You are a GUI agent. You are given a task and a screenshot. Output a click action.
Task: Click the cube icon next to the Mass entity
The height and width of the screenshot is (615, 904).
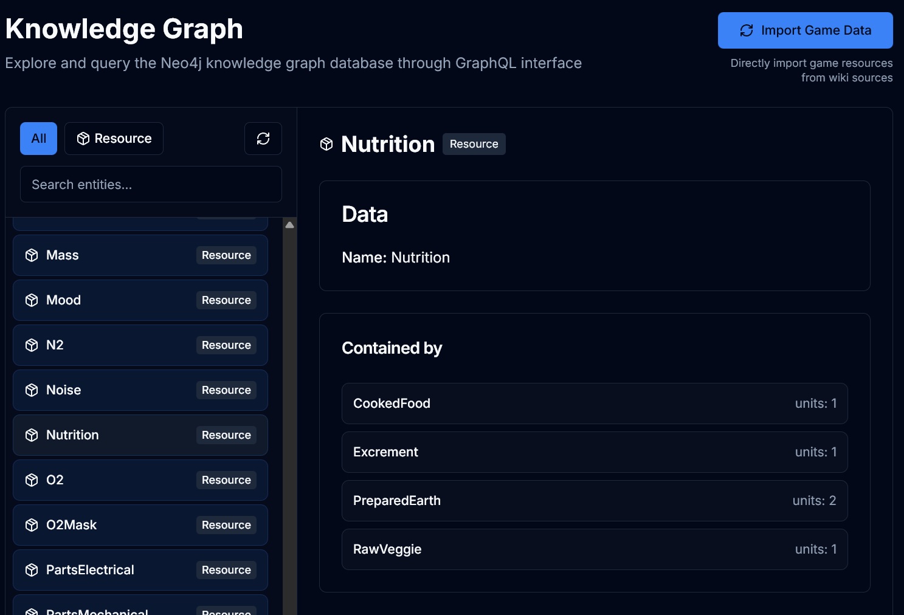[x=32, y=255]
